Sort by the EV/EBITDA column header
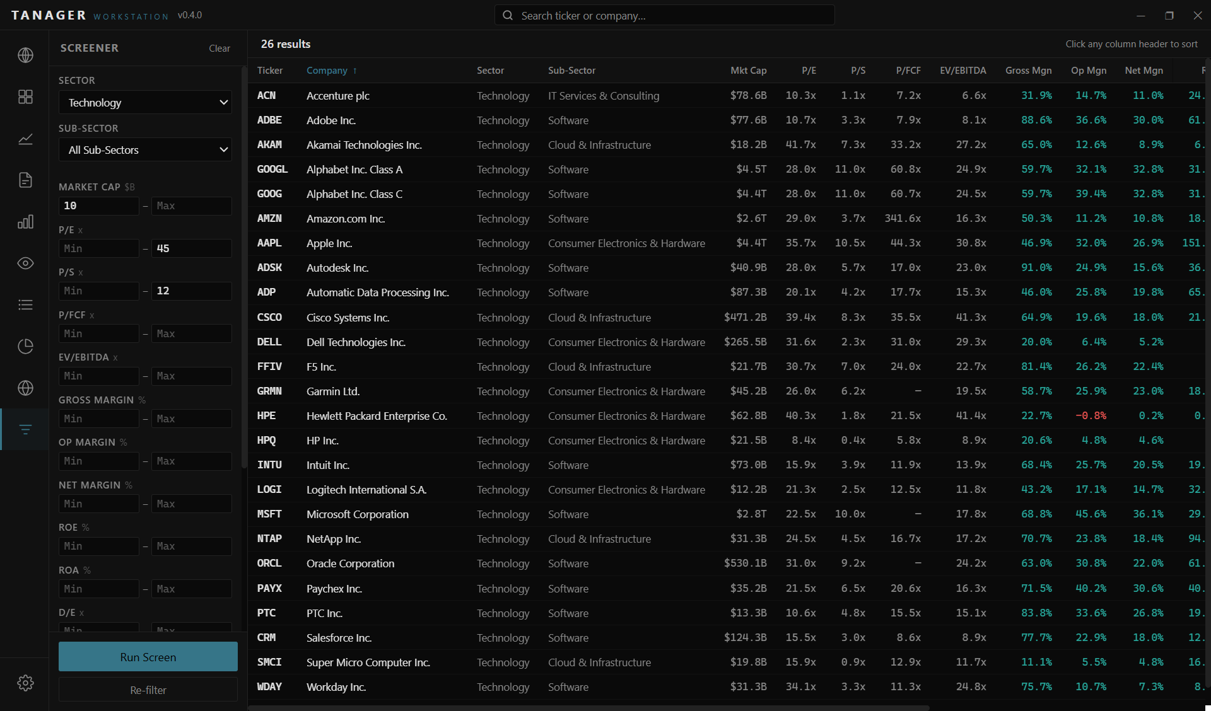This screenshot has height=711, width=1211. pos(963,71)
